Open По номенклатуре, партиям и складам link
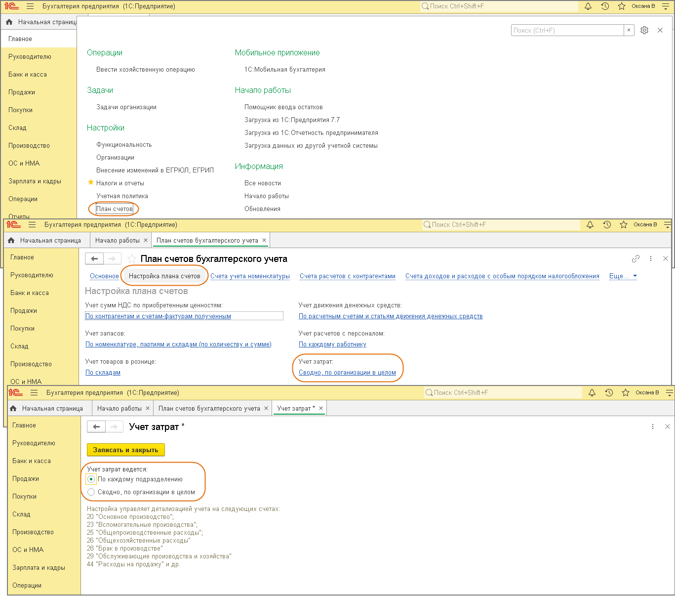675x596 pixels. (x=178, y=344)
